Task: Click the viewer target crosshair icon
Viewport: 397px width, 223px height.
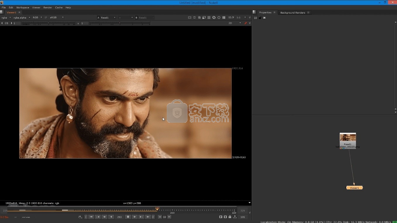Action: click(x=219, y=18)
